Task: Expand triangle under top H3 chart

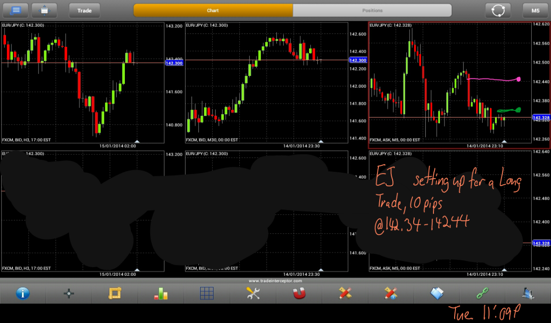Action: coord(137,141)
